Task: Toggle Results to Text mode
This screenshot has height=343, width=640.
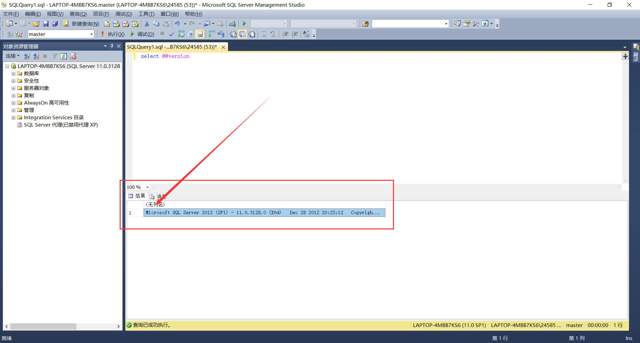Action: pyautogui.click(x=233, y=34)
